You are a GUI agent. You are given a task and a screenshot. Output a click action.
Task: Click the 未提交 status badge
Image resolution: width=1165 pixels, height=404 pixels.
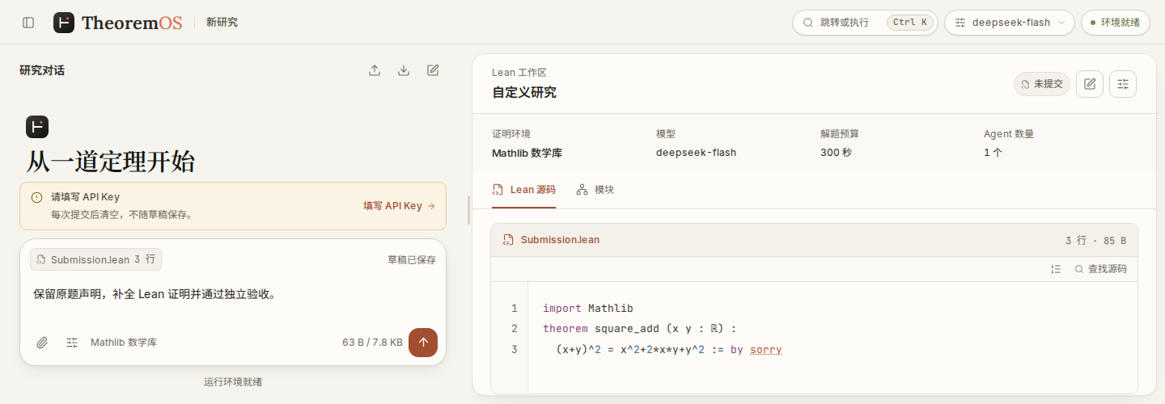pos(1042,84)
